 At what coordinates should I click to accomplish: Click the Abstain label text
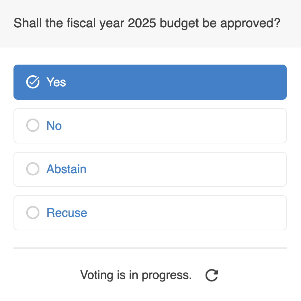[x=66, y=169]
